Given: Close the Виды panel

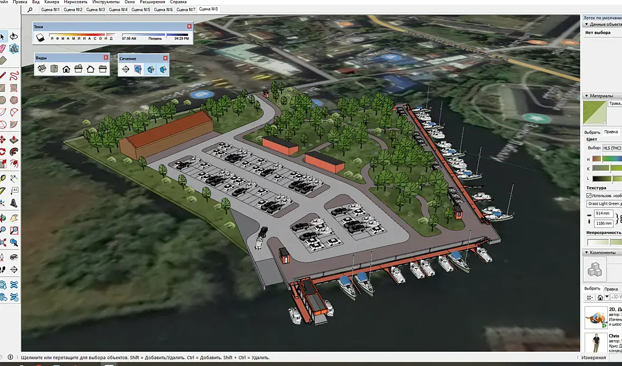Looking at the screenshot, I should click(106, 57).
